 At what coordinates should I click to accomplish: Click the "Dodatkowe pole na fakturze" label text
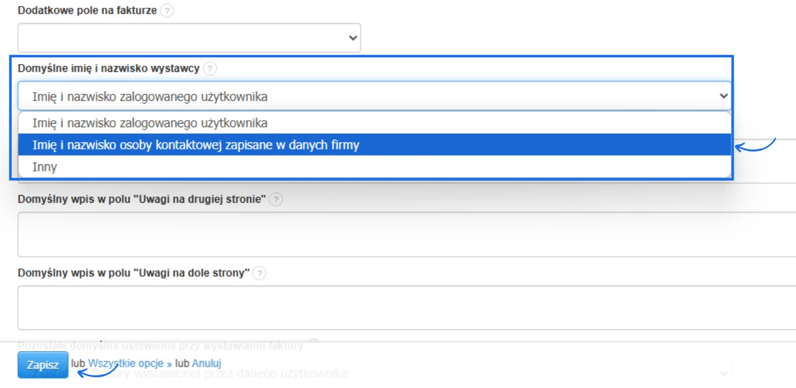[87, 11]
